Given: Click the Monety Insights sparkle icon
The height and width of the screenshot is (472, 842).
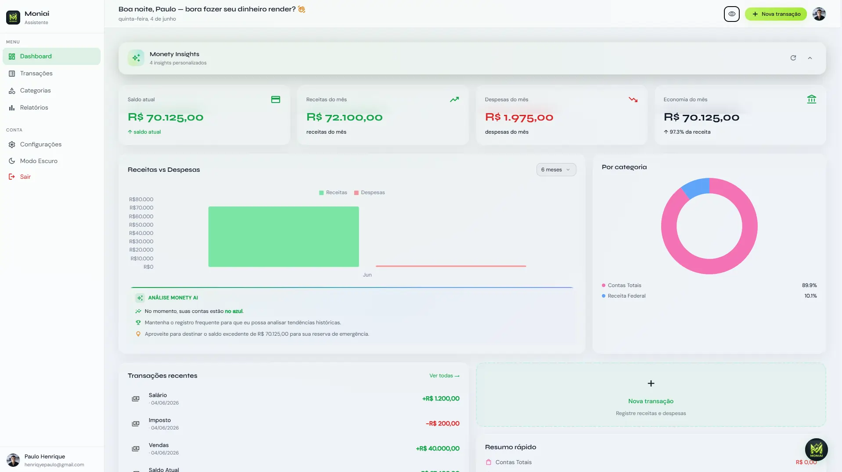Looking at the screenshot, I should pyautogui.click(x=136, y=58).
